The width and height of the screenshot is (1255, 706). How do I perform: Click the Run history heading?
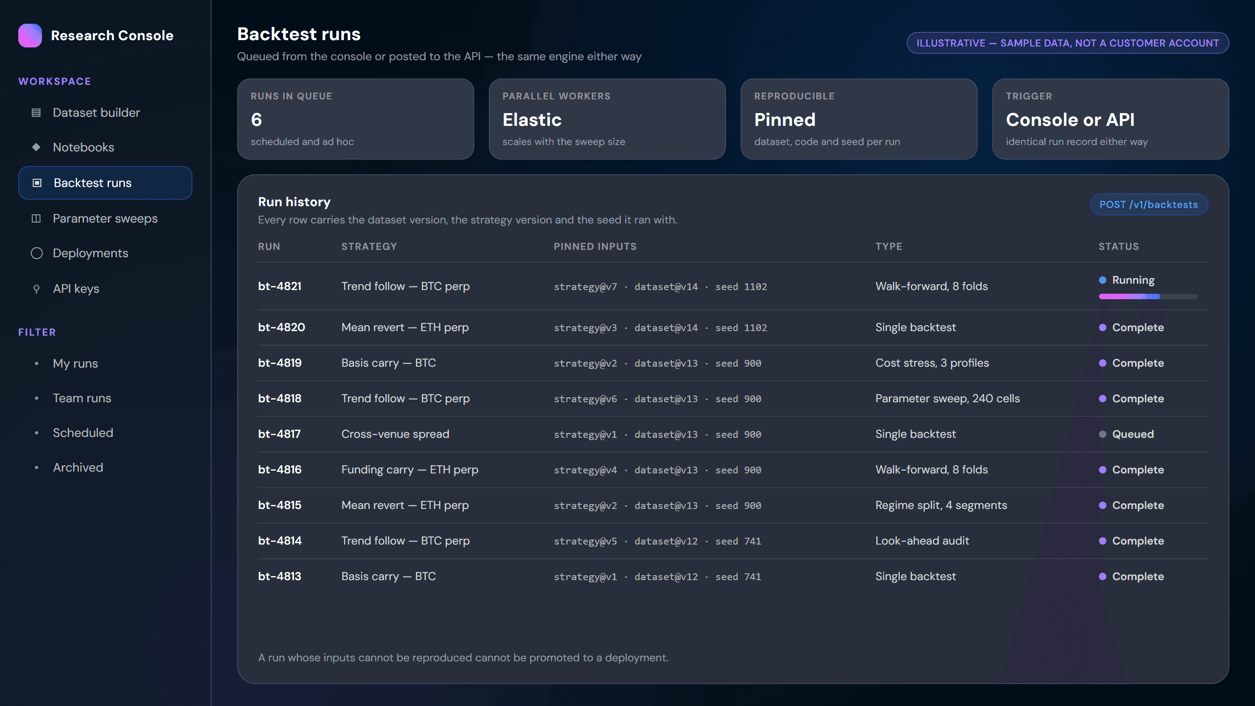294,202
